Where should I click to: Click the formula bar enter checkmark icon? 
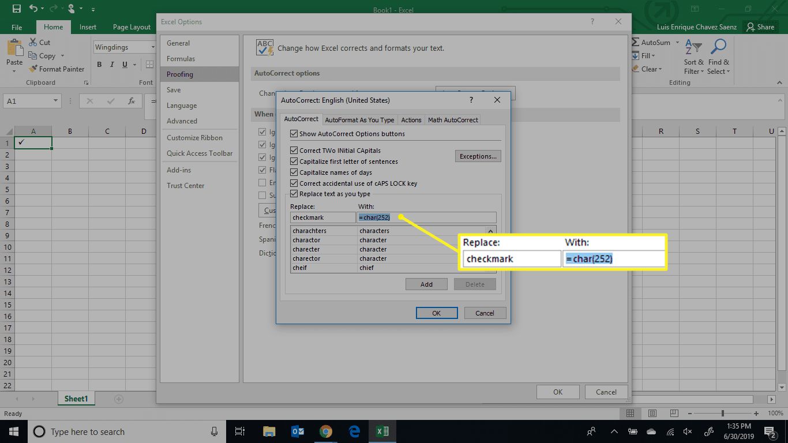111,101
